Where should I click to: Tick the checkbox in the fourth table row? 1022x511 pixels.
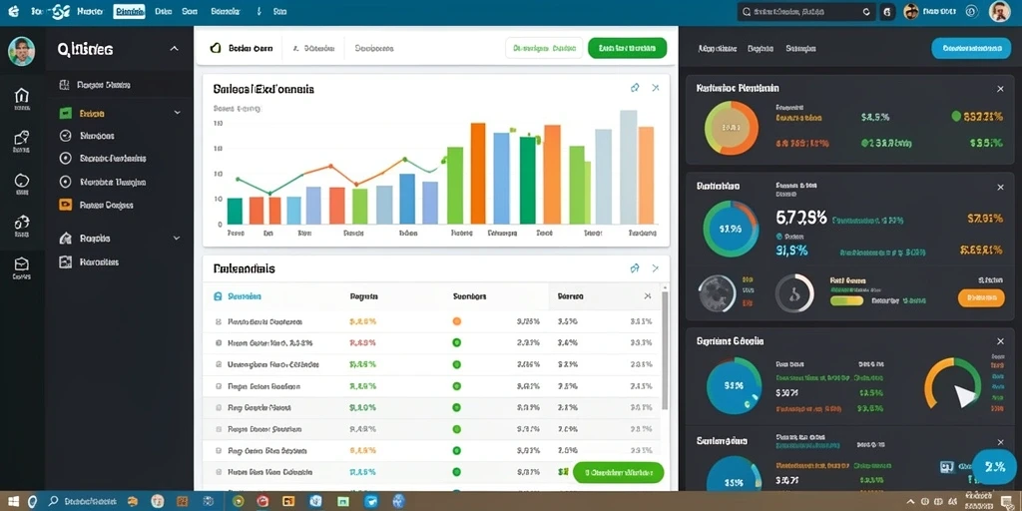[x=219, y=386]
